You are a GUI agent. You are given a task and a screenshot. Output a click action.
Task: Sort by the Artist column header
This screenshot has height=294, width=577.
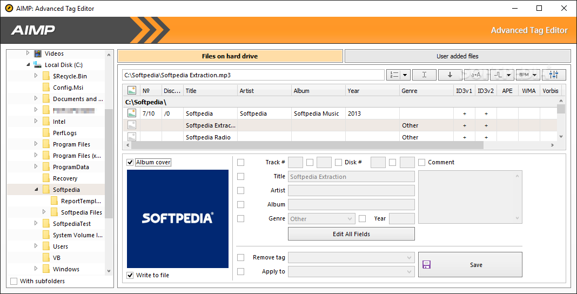click(x=264, y=90)
